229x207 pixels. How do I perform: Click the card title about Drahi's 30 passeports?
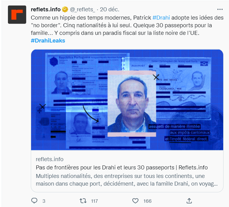tap(122, 168)
